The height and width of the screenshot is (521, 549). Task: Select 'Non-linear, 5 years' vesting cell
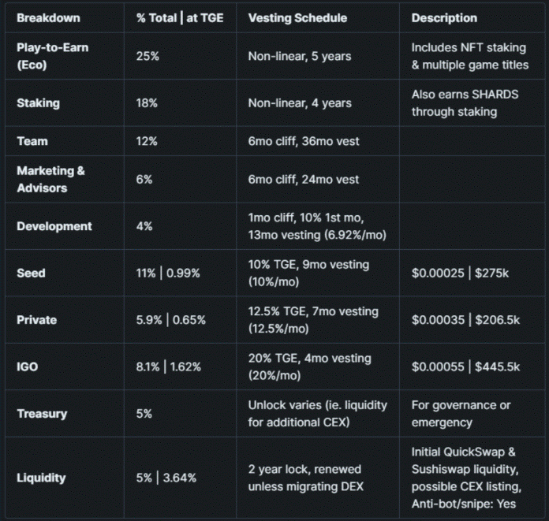tap(300, 56)
